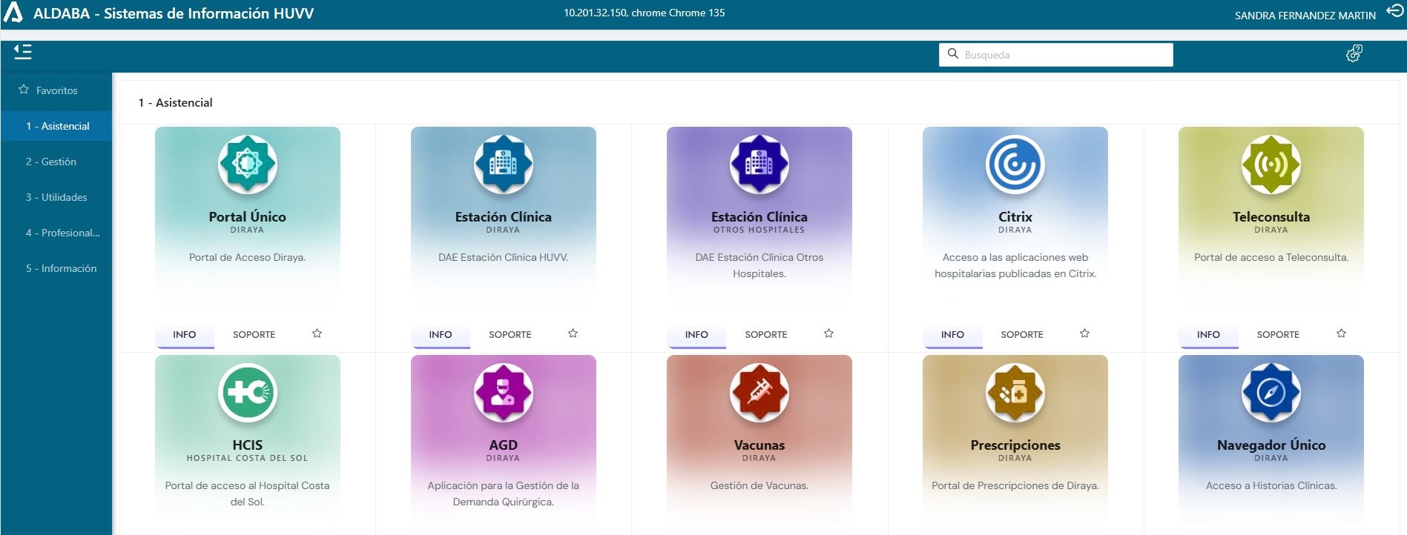Image resolution: width=1407 pixels, height=535 pixels.
Task: Launch Estación Clínica Diraya icon
Action: point(504,164)
